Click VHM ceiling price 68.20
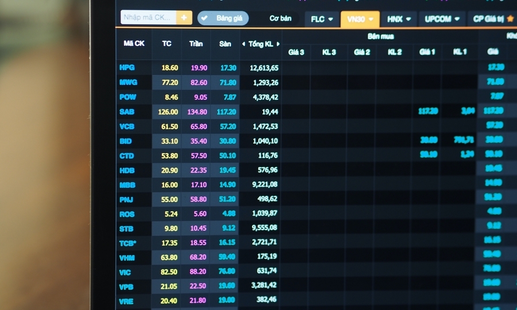This screenshot has width=517, height=310. (198, 257)
